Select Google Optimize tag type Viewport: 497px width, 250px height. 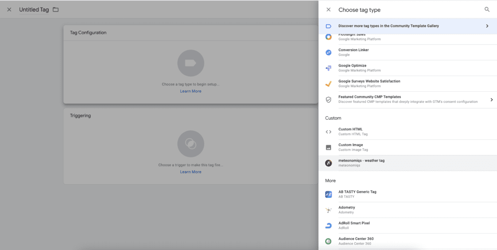pos(408,68)
